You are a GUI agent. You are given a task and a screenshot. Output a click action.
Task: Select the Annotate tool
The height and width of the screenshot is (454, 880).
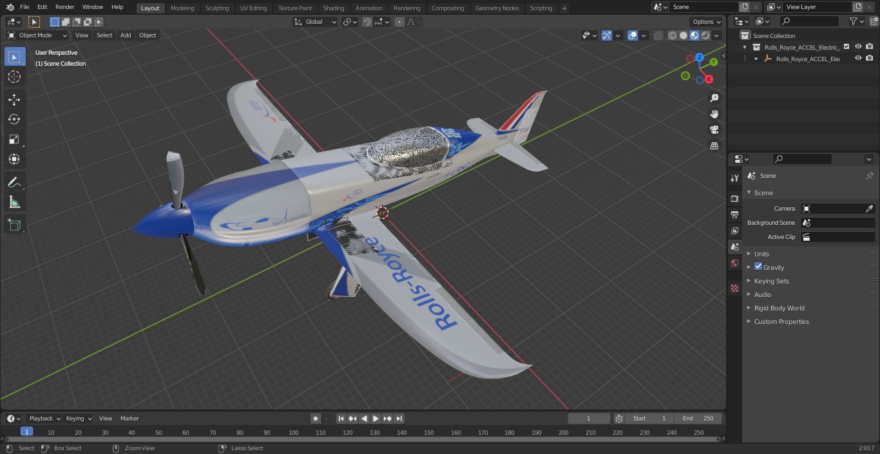pyautogui.click(x=14, y=183)
